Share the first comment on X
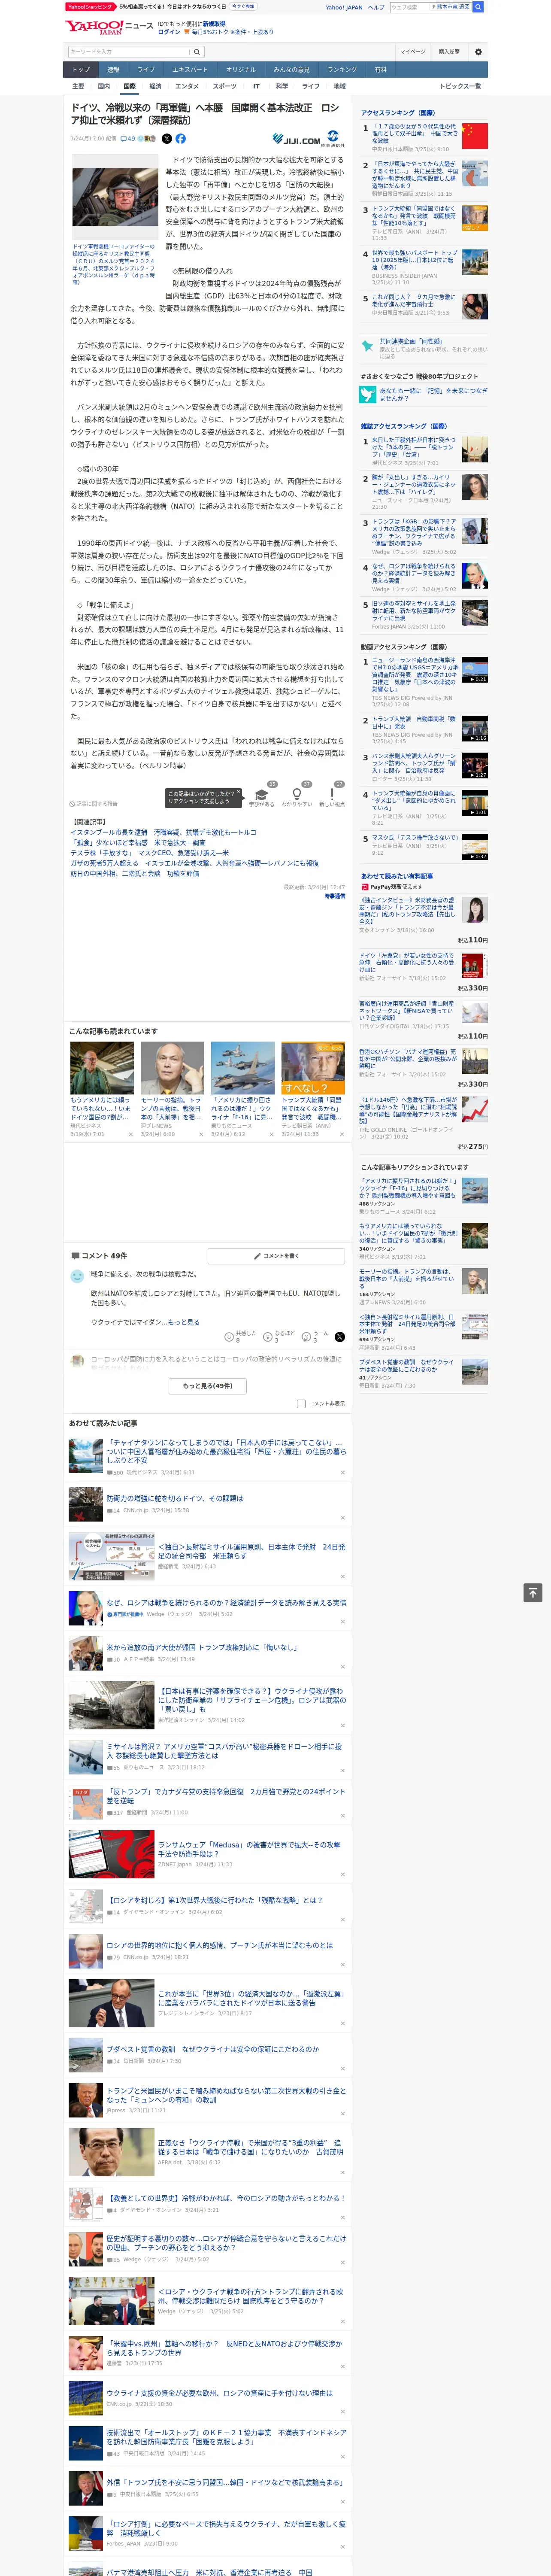551x2576 pixels. 340,1336
